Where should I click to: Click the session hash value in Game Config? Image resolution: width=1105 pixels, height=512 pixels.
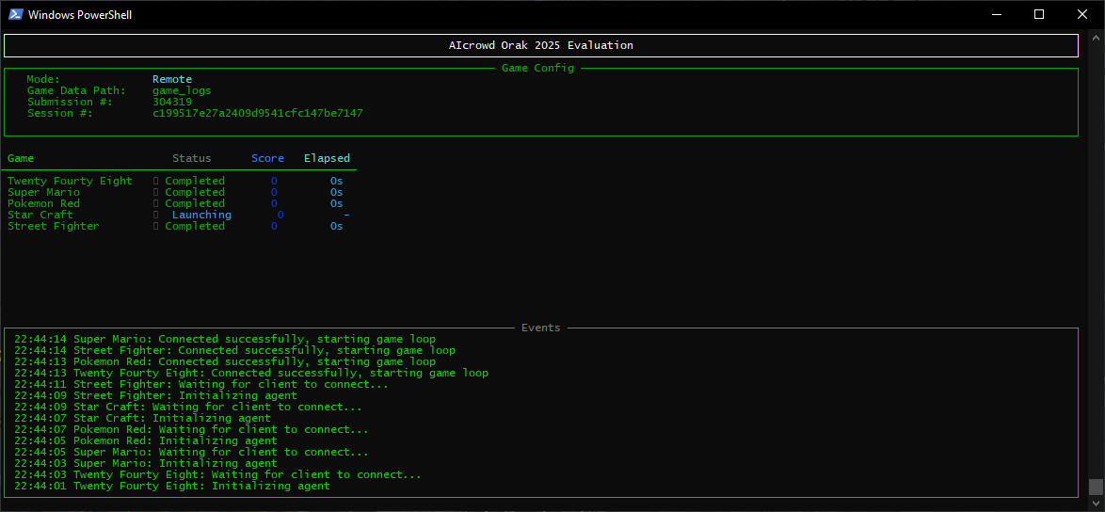(x=257, y=113)
